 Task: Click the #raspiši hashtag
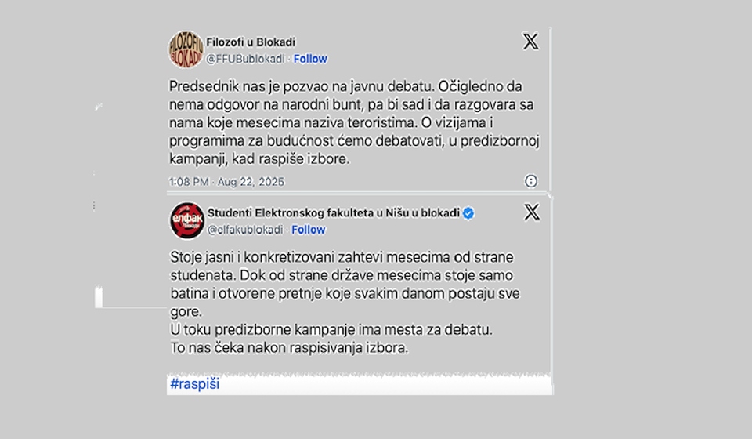pos(194,384)
